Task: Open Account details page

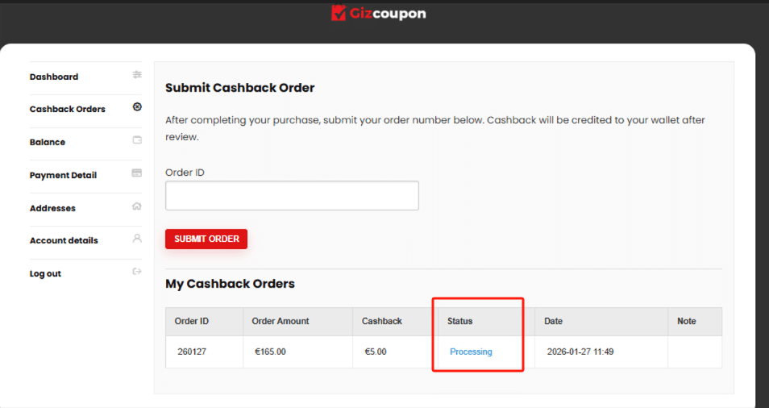Action: click(x=64, y=240)
